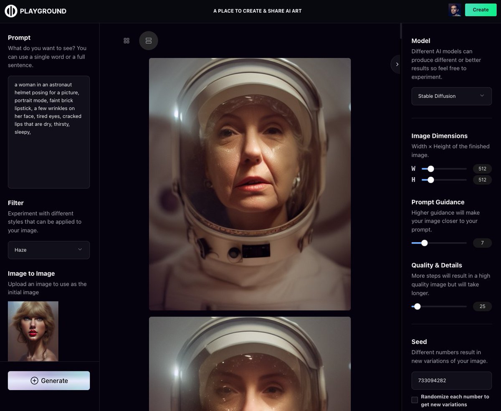Click the width value field 512
This screenshot has width=501, height=411.
482,169
